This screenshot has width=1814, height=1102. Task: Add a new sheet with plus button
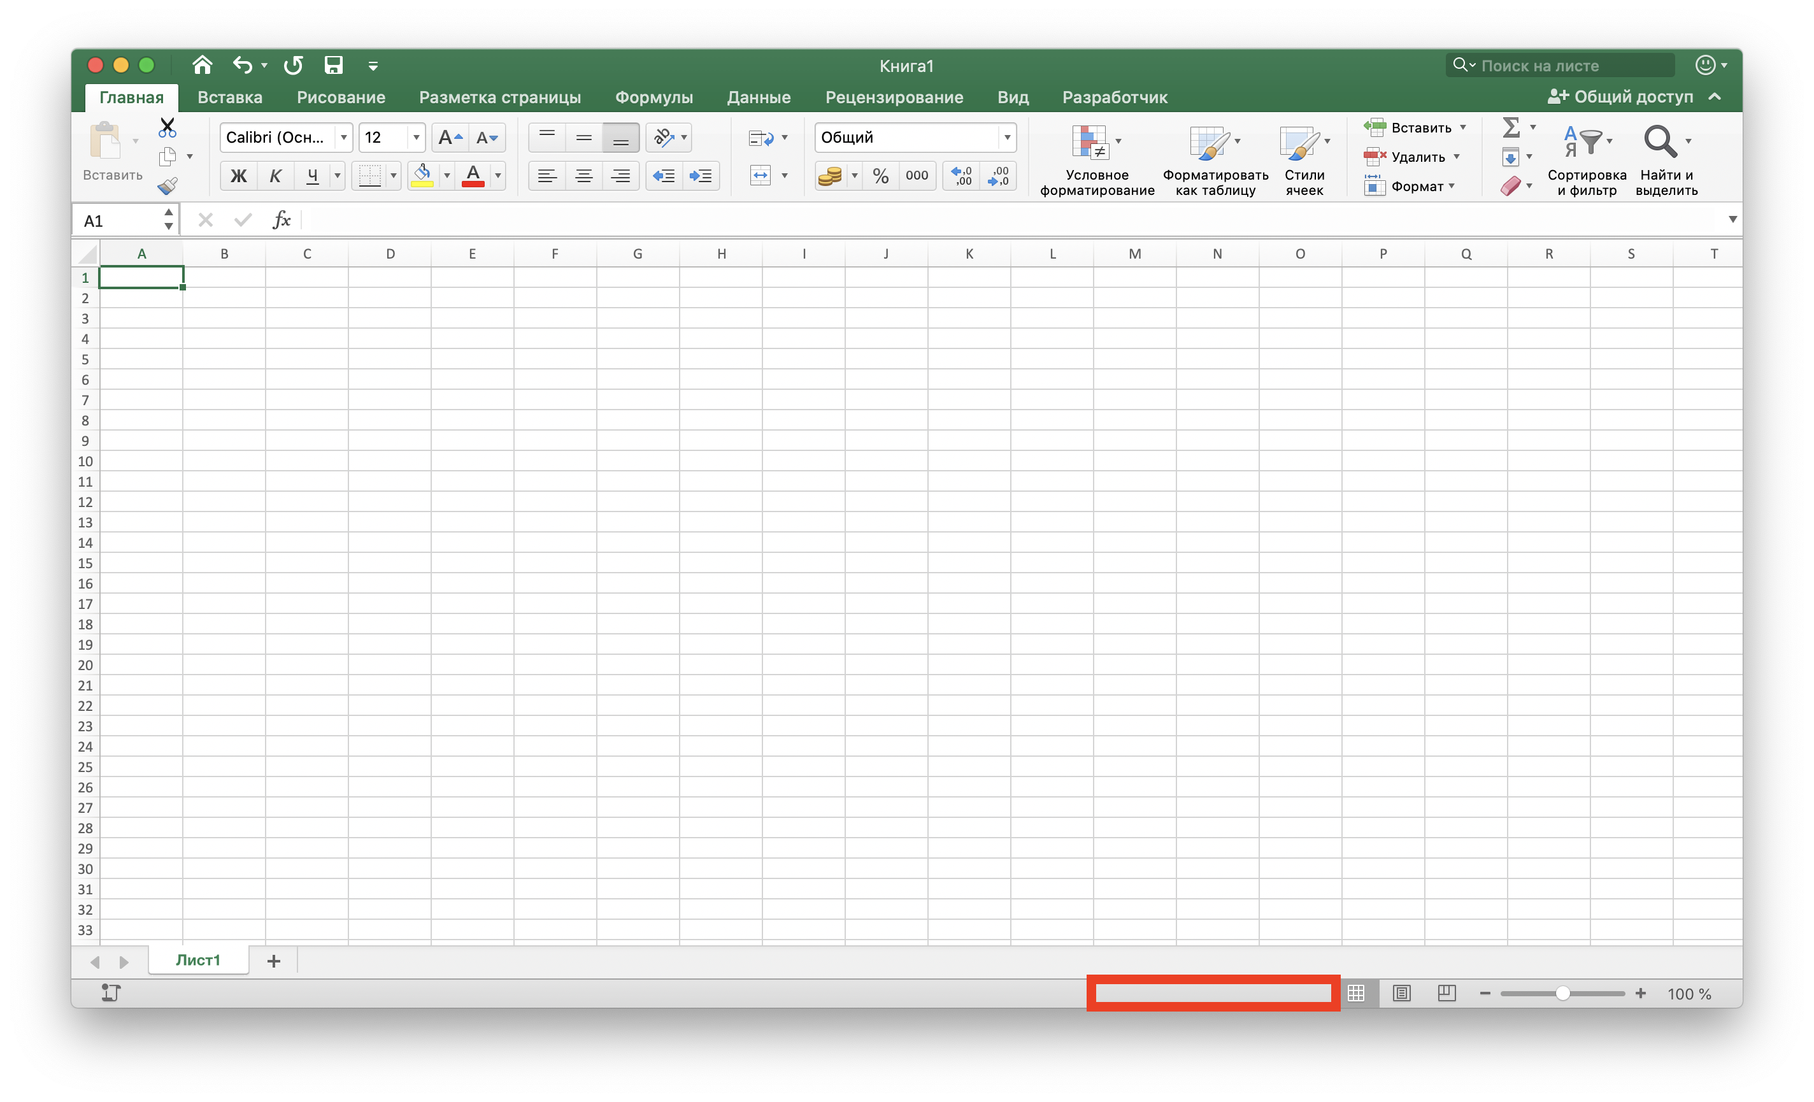(x=274, y=961)
